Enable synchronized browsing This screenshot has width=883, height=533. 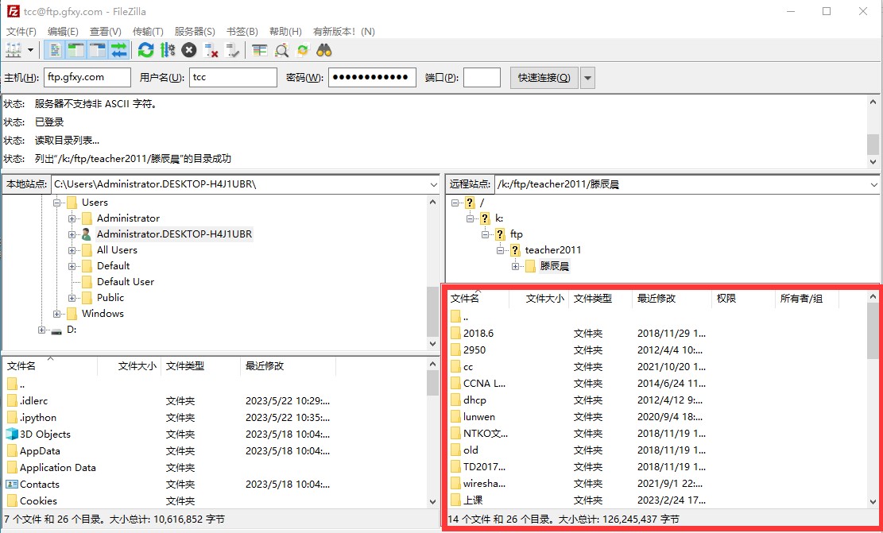(303, 50)
